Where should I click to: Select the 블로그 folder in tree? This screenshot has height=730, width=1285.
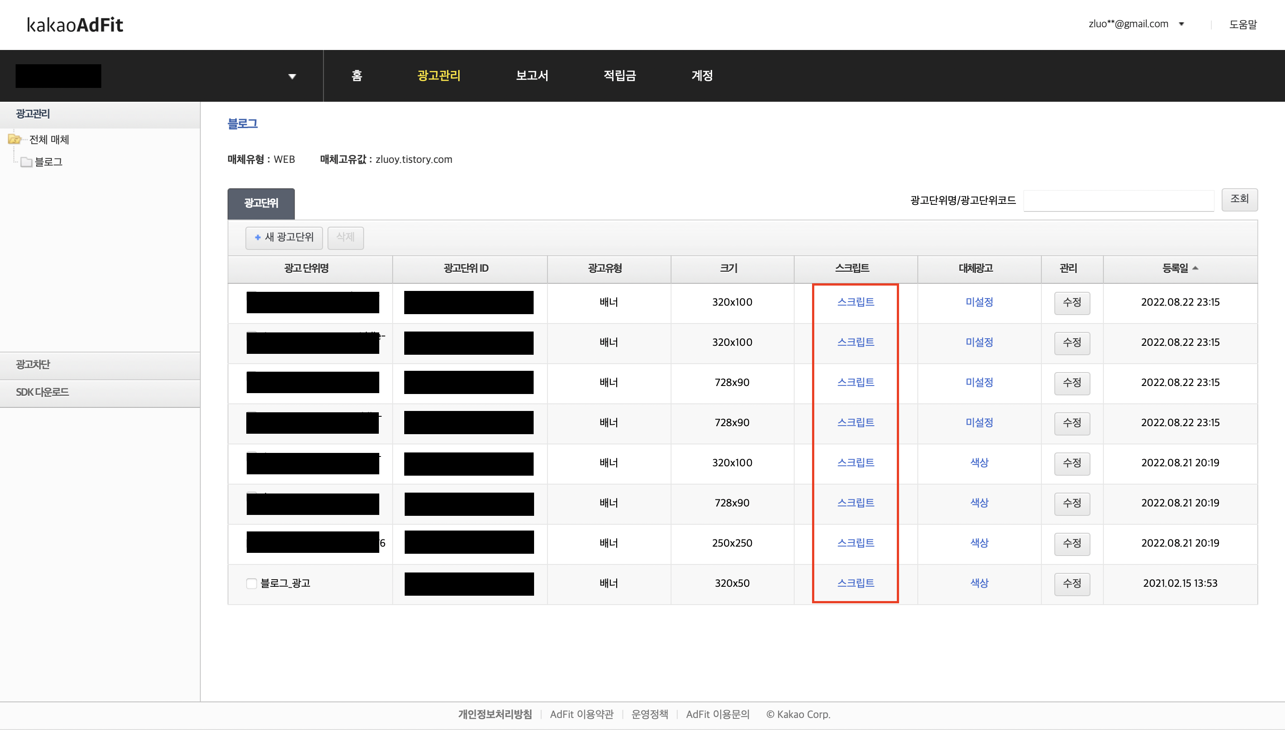point(48,162)
